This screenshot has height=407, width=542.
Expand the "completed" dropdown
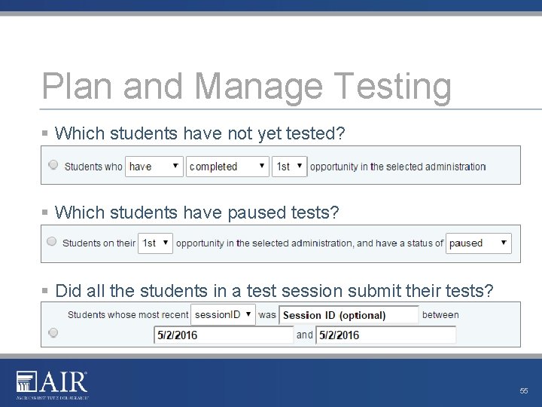[227, 167]
